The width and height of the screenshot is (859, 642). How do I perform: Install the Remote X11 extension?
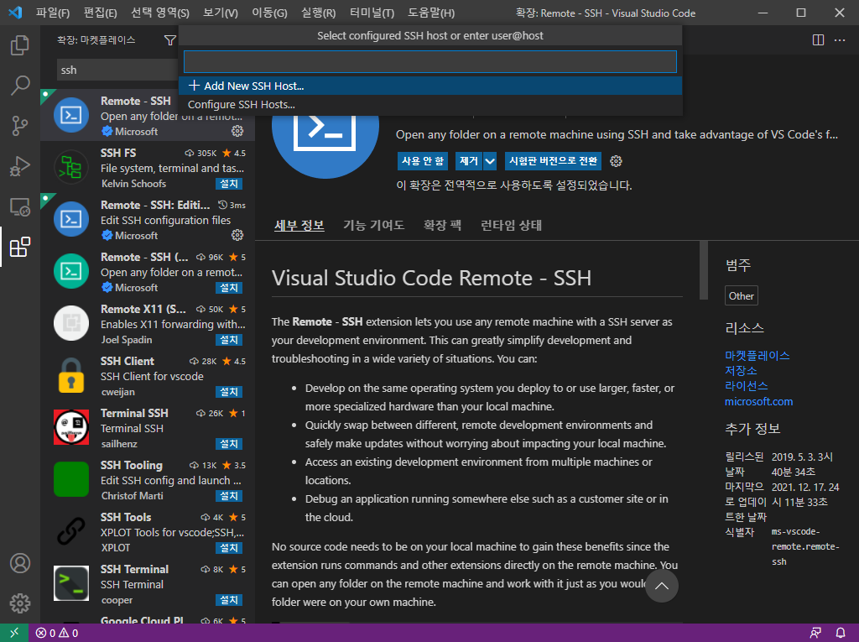pyautogui.click(x=229, y=340)
